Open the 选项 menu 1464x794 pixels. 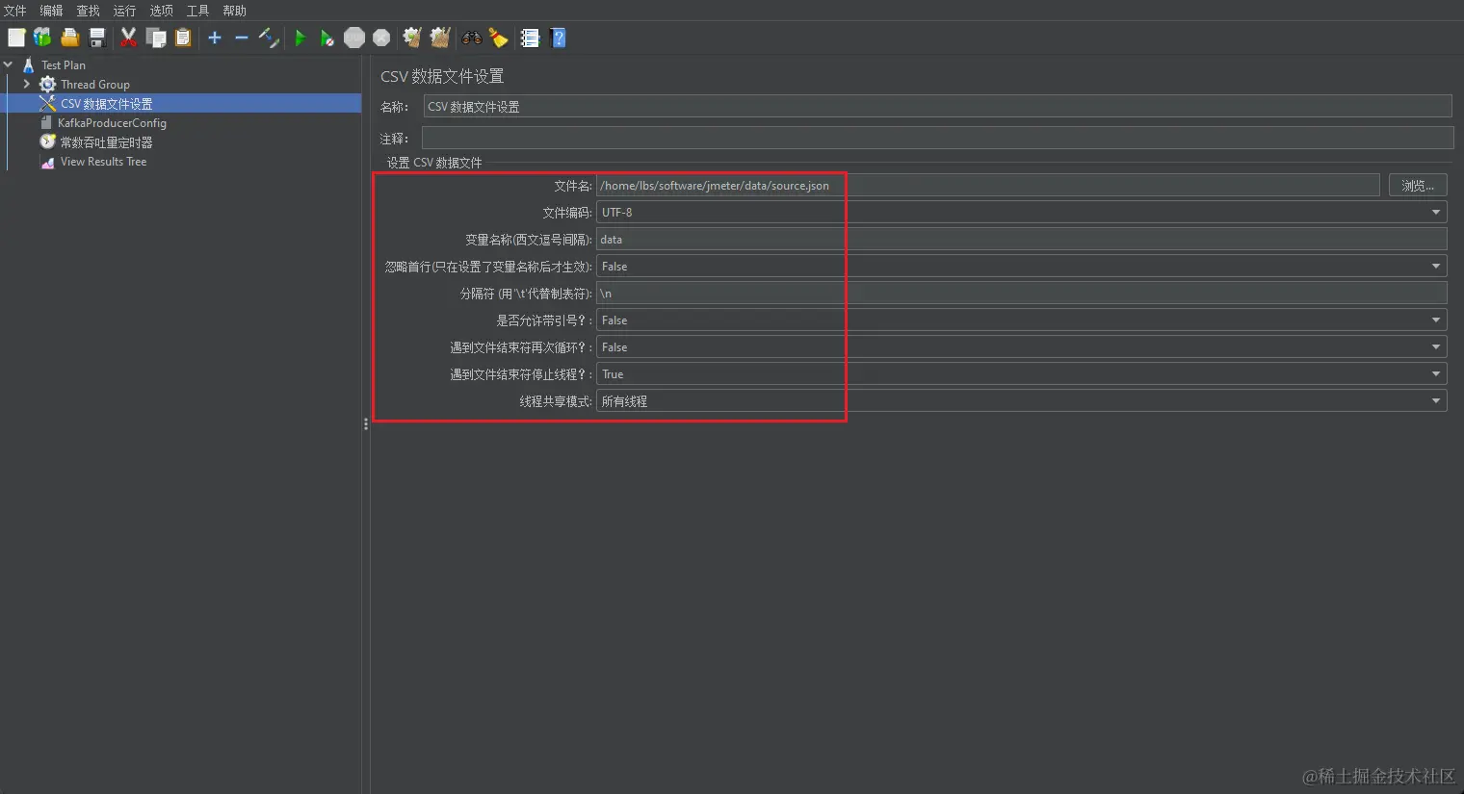[x=161, y=11]
